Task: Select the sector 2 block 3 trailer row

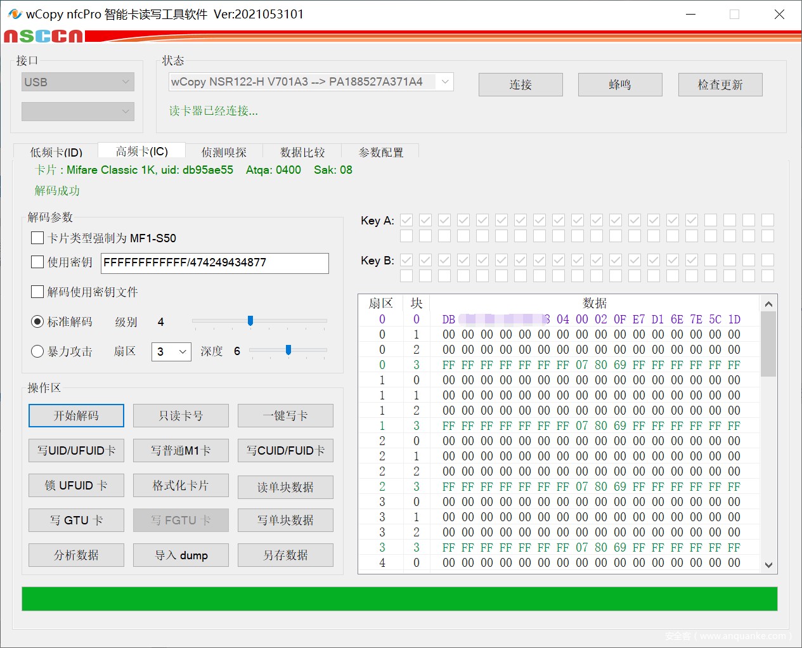Action: pos(559,487)
